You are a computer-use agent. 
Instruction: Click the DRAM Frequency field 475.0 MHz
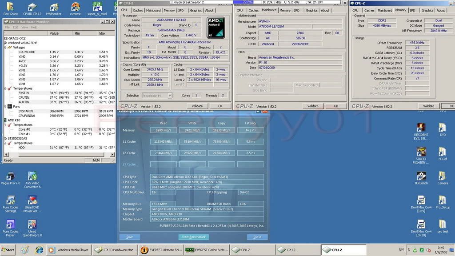coord(417,43)
